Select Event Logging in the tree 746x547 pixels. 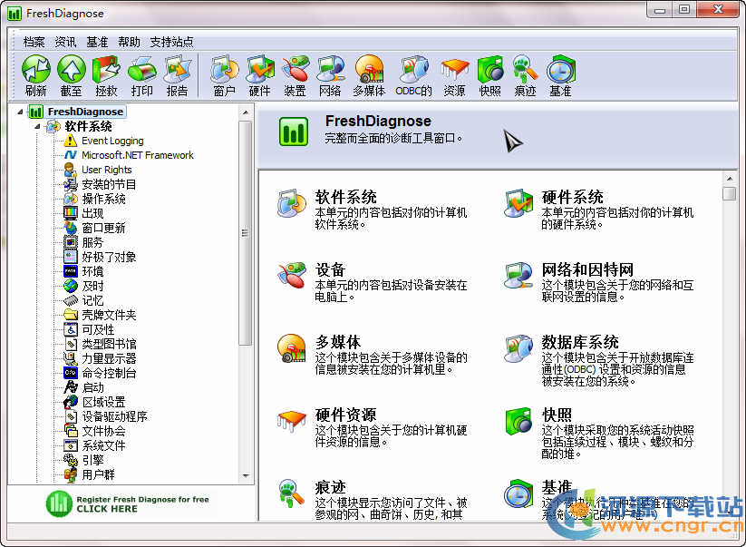[112, 141]
